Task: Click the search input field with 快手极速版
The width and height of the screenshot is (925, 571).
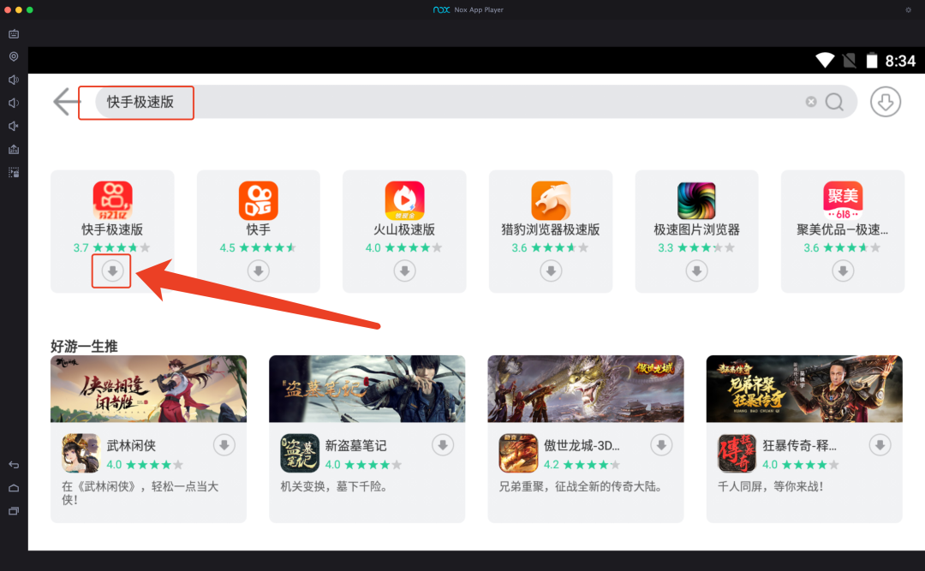Action: [476, 102]
